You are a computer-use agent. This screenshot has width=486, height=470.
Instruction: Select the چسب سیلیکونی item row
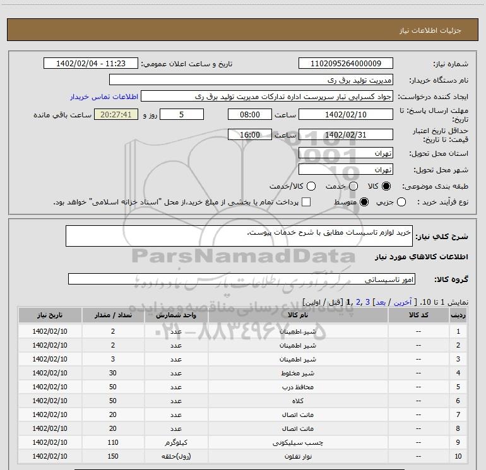tap(242, 442)
